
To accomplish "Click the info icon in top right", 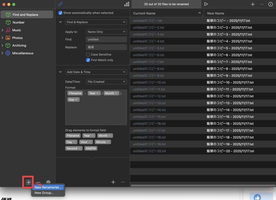I will click(270, 4).
